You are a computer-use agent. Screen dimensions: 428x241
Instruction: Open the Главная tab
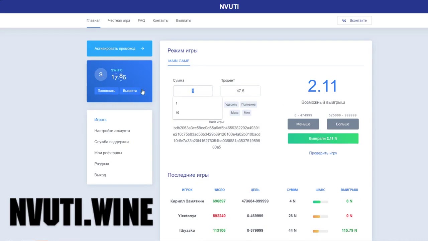(x=93, y=20)
